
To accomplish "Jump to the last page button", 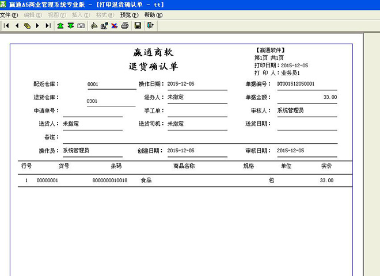I will tap(48, 26).
